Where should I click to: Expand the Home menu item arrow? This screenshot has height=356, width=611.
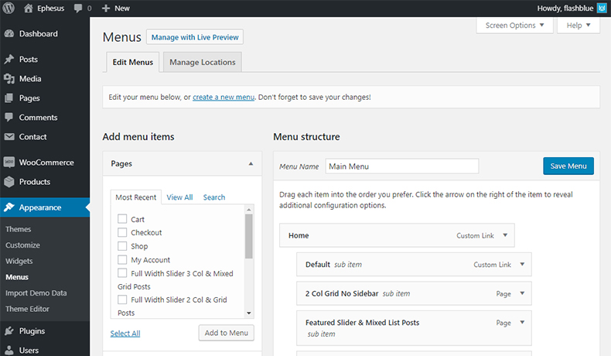[505, 235]
